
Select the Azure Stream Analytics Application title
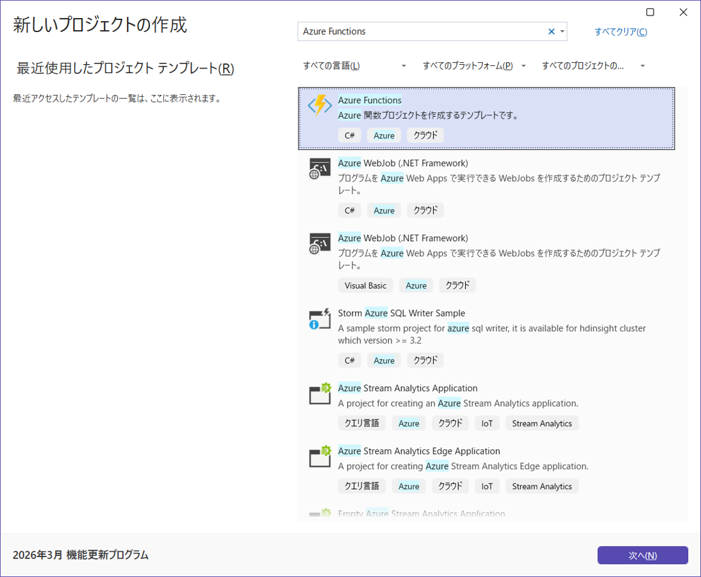408,389
